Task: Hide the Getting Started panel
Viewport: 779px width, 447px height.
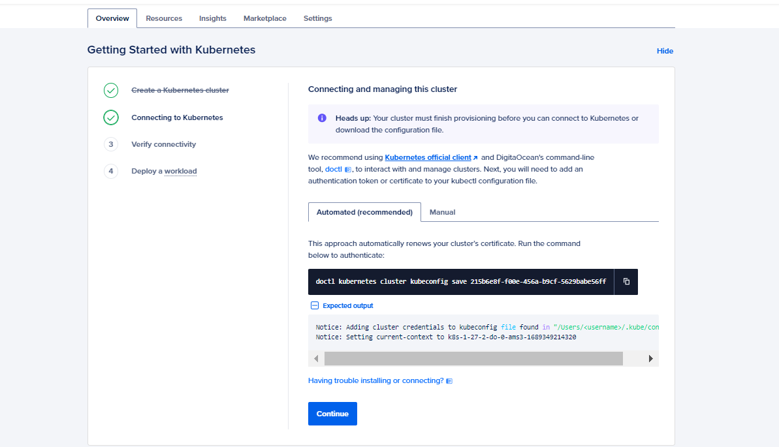Action: tap(665, 51)
